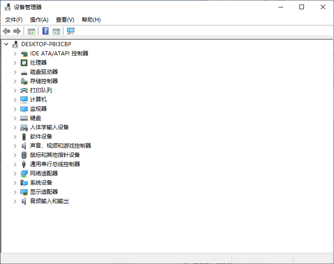The image size is (334, 264).
Task: Select the 磁盘驱动器 label
Action: pos(44,72)
